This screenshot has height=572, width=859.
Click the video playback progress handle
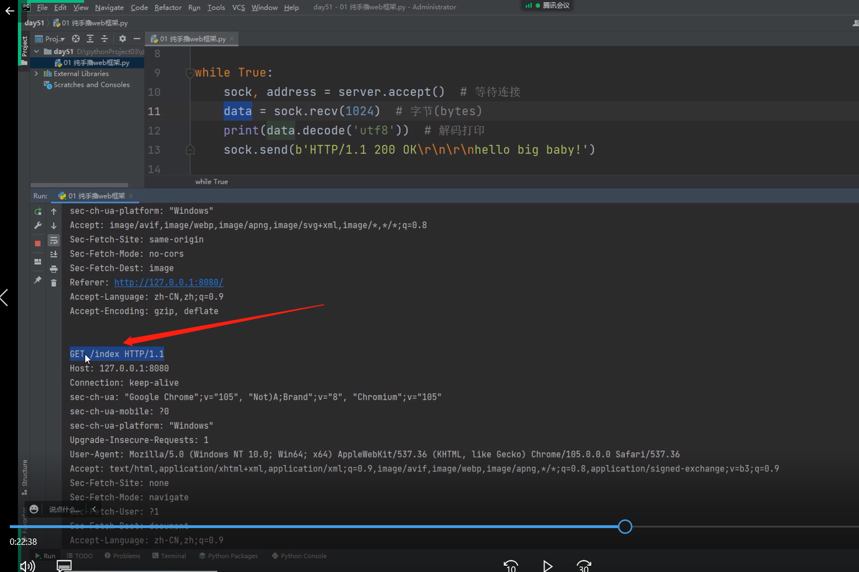pos(625,526)
